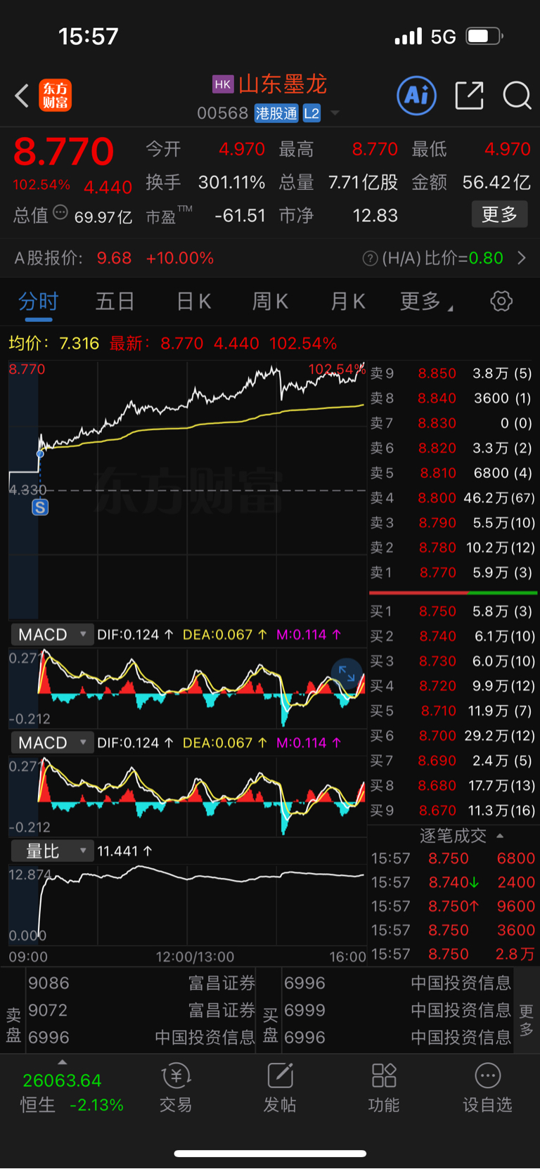This screenshot has height=1169, width=540.
Task: Tap the 东方财富 logo icon
Action: pyautogui.click(x=55, y=96)
